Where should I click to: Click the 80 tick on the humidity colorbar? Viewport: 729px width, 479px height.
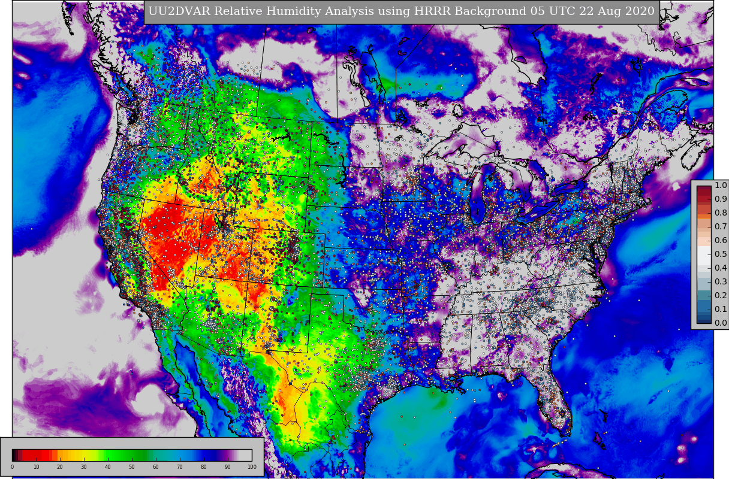tap(204, 467)
